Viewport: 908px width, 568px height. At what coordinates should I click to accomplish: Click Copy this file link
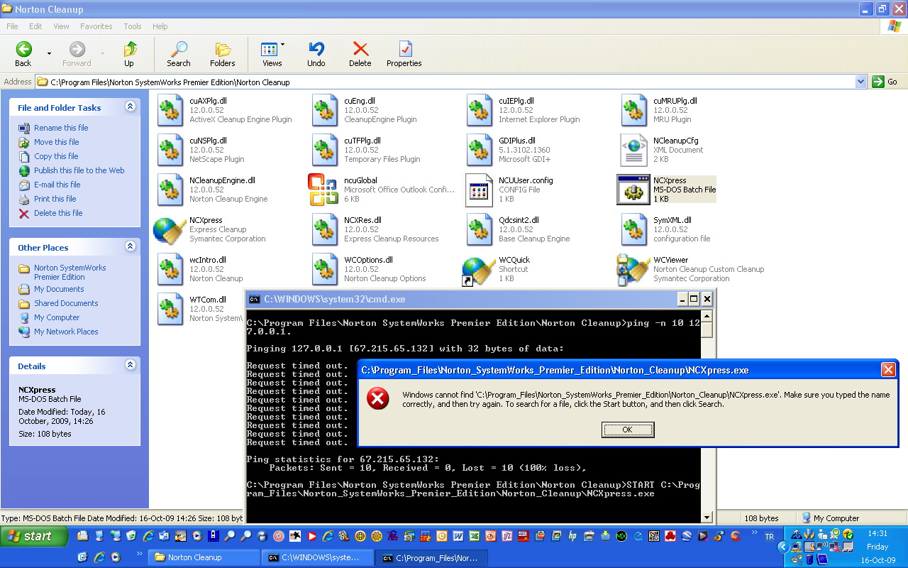click(56, 156)
